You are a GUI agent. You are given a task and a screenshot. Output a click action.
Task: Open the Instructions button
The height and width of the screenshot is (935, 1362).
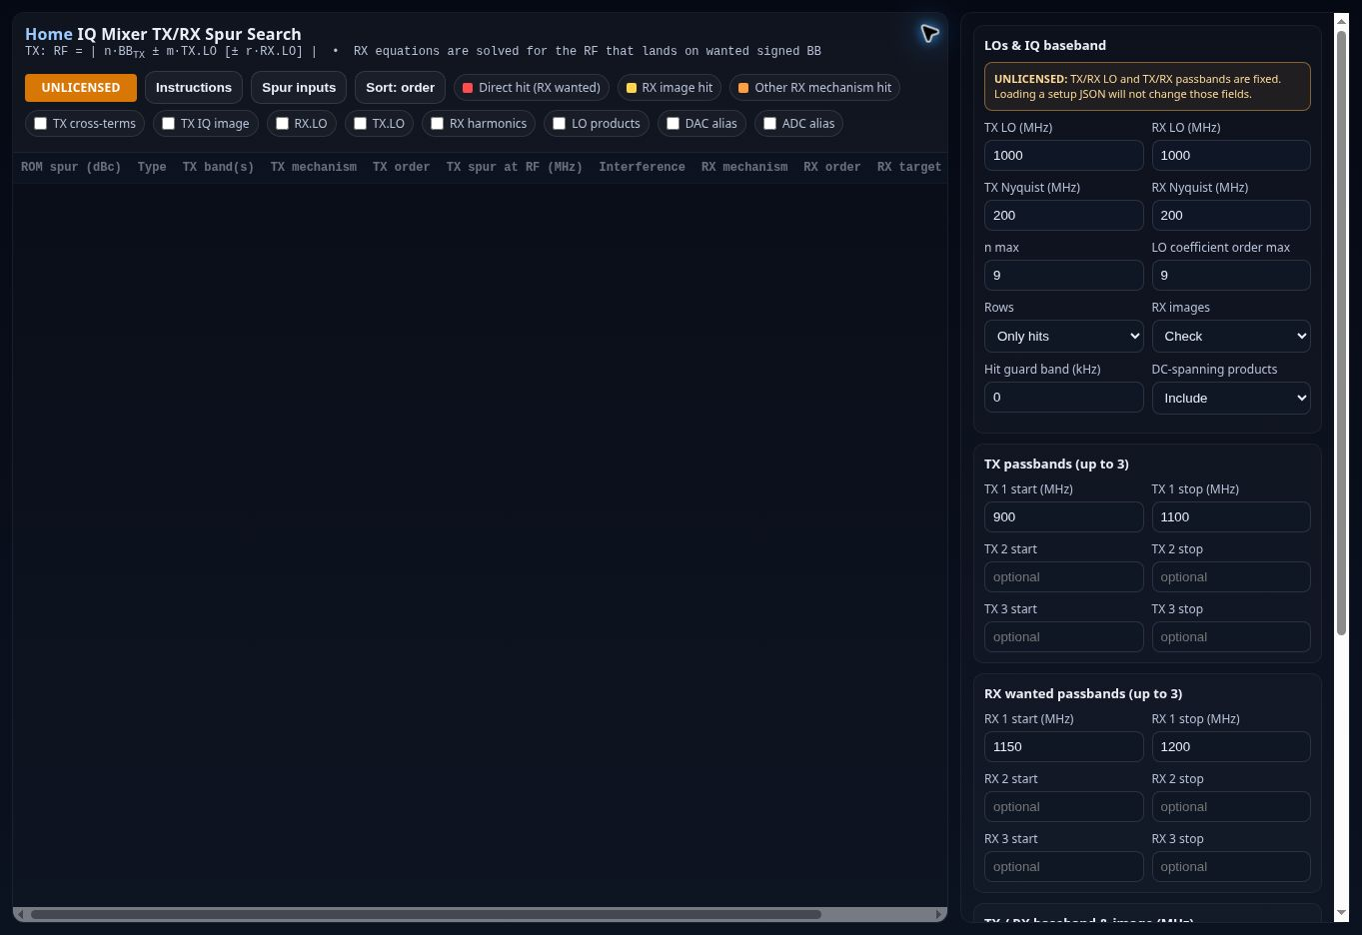click(x=194, y=88)
